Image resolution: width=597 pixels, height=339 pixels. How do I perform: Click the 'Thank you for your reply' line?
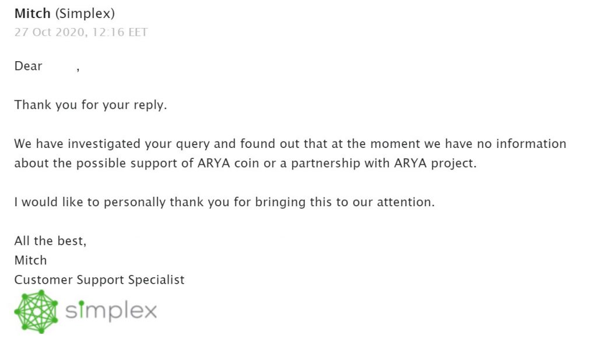(90, 105)
